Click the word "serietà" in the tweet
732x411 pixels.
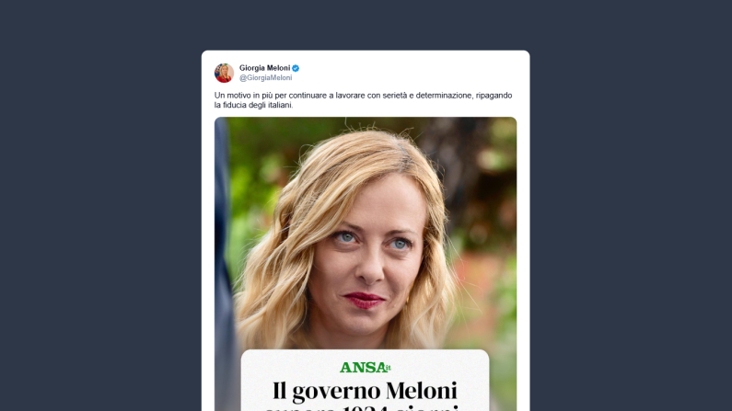coord(394,96)
